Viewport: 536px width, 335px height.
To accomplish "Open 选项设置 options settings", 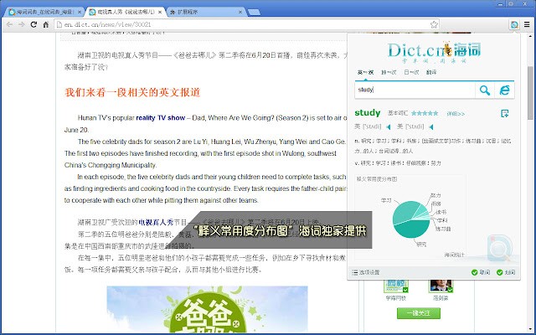I will point(365,272).
